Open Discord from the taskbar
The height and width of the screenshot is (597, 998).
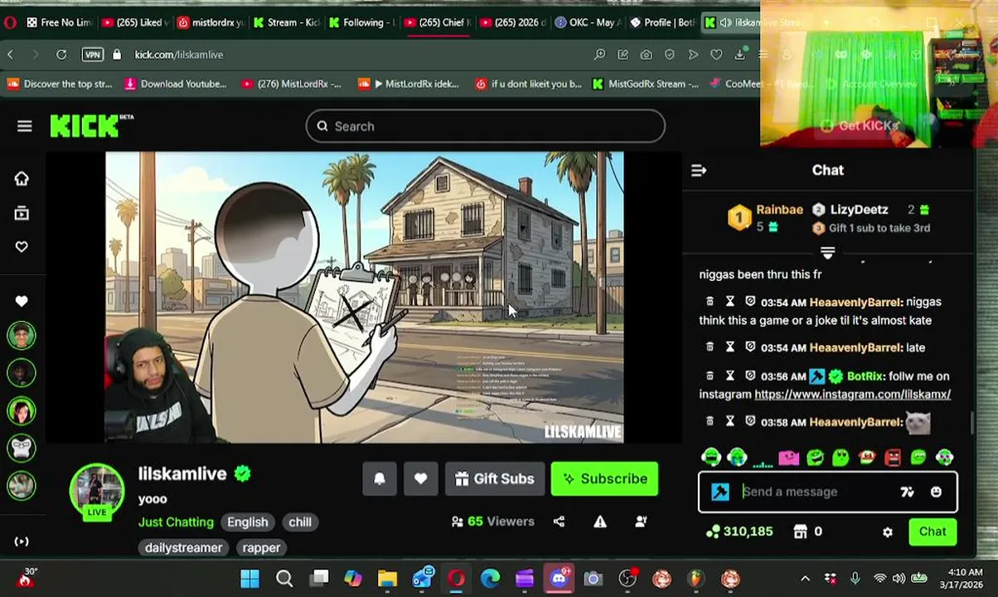tap(559, 578)
